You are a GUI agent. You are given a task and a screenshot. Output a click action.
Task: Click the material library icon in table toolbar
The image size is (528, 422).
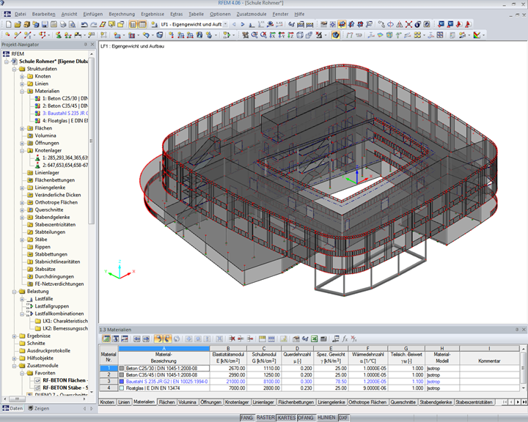tap(296, 339)
